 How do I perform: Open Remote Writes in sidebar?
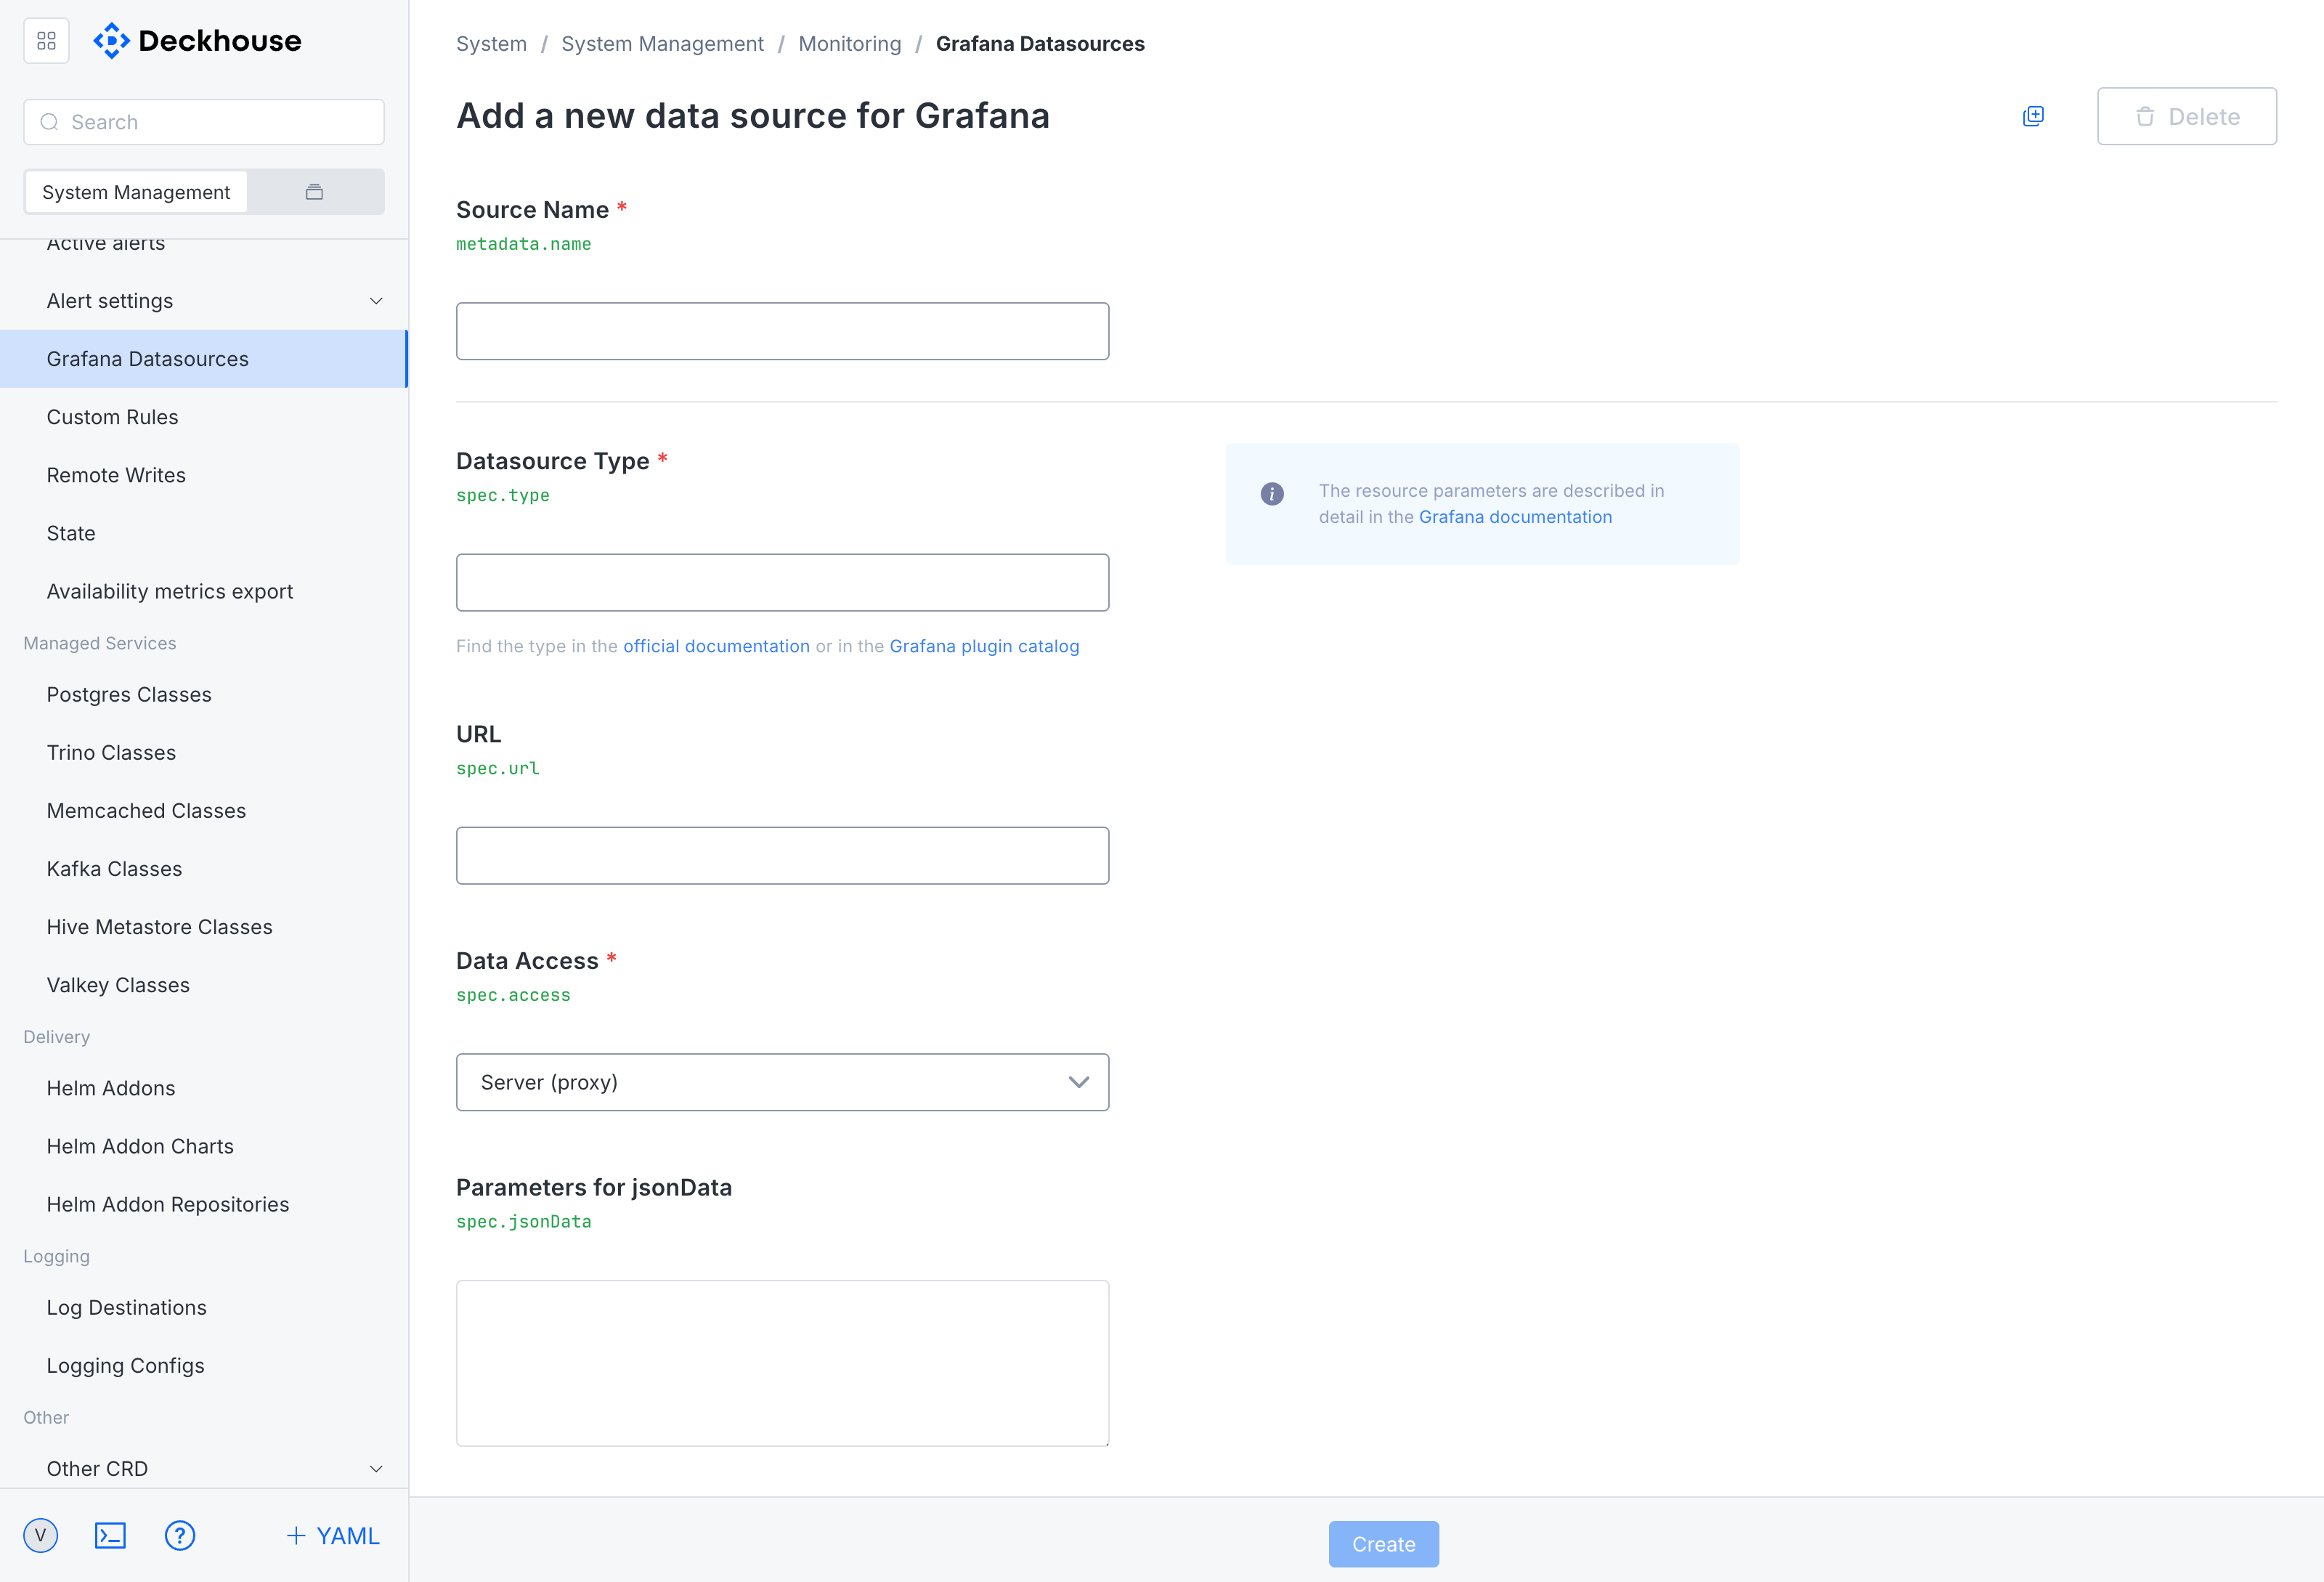[x=204, y=475]
